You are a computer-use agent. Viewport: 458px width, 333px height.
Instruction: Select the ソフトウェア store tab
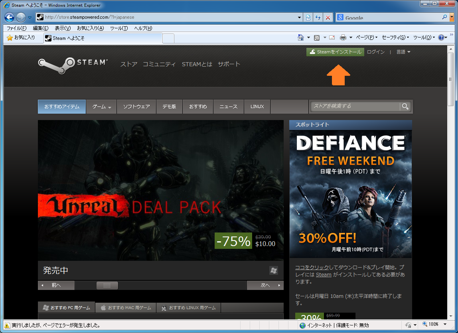136,106
